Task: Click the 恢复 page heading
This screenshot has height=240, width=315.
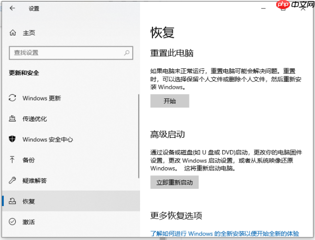Action: pos(163,33)
